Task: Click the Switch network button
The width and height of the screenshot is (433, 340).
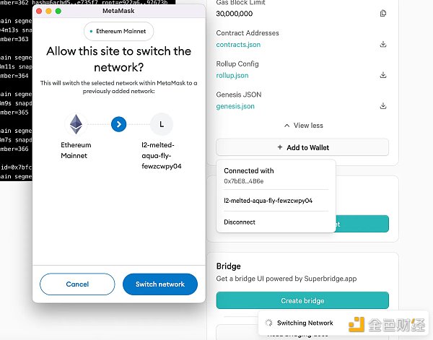Action: pyautogui.click(x=159, y=284)
